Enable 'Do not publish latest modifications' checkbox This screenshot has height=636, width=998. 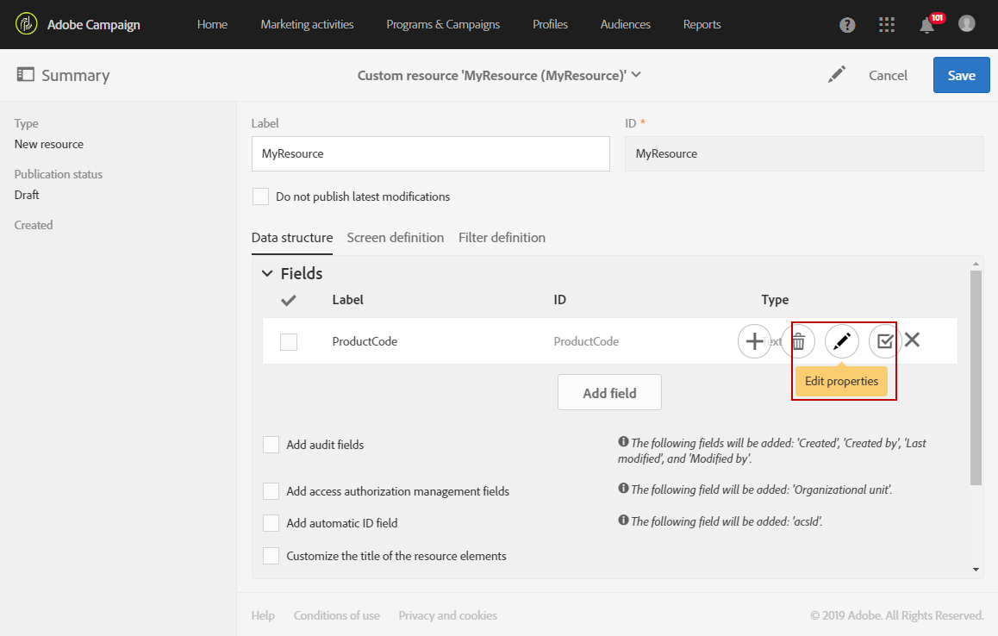(x=260, y=196)
